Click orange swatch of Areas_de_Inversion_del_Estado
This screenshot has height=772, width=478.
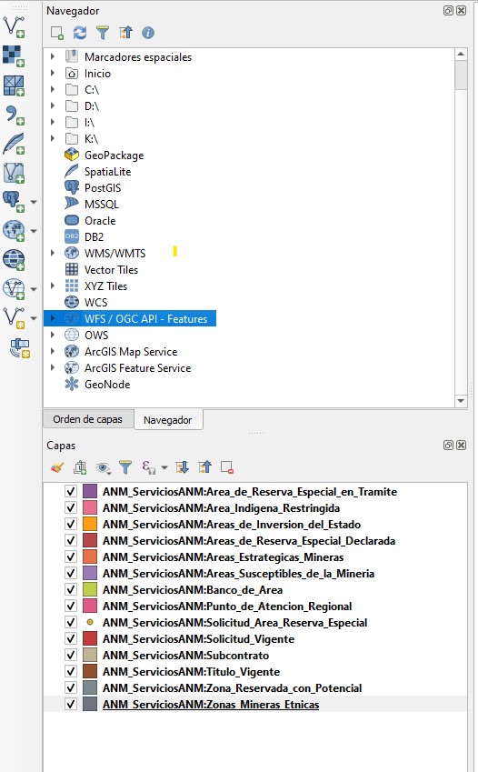point(90,524)
